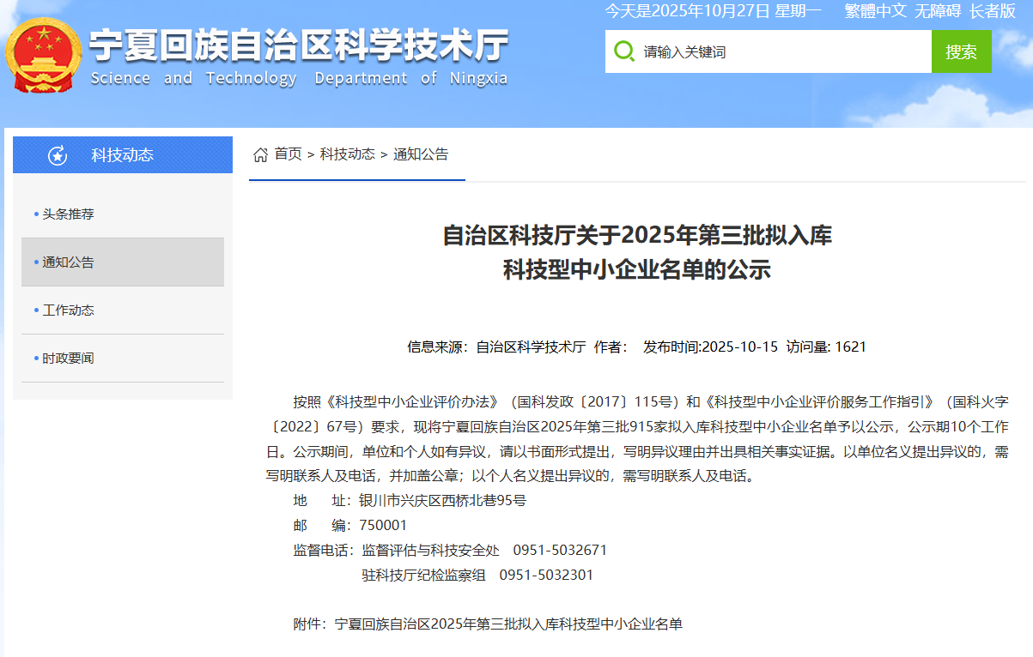Open 时政要闻 sidebar item
The image size is (1033, 657).
[69, 359]
